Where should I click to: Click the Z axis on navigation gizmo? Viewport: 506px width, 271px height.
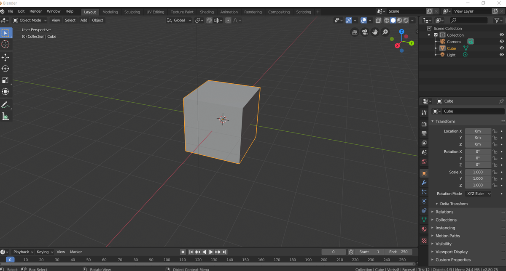point(401,32)
